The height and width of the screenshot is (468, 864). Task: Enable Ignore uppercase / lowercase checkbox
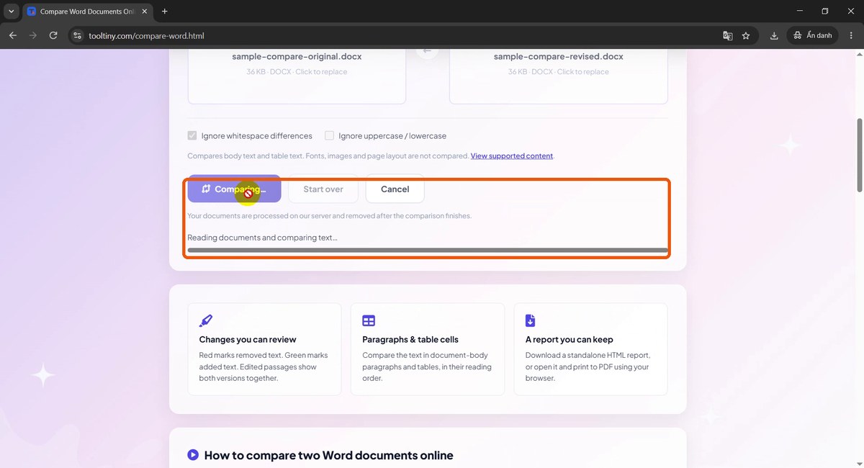[x=330, y=135]
